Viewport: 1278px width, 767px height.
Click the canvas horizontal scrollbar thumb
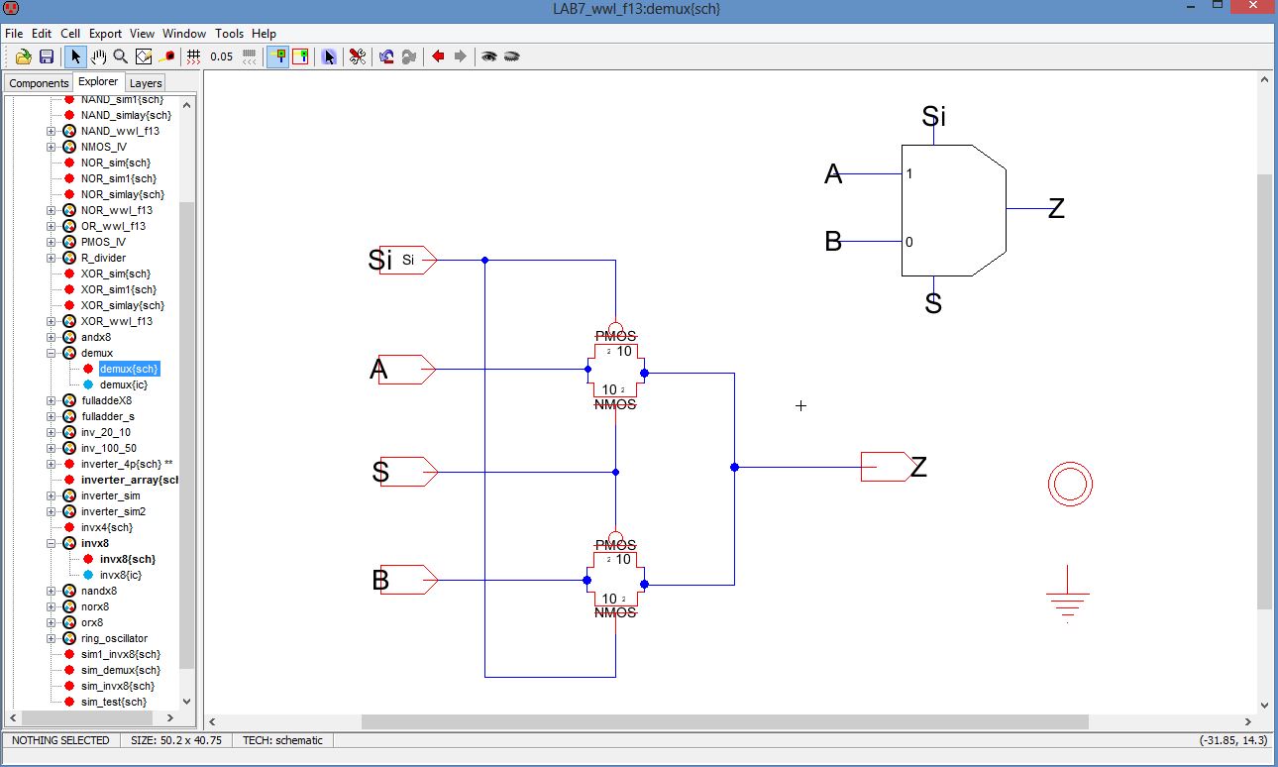pos(723,721)
